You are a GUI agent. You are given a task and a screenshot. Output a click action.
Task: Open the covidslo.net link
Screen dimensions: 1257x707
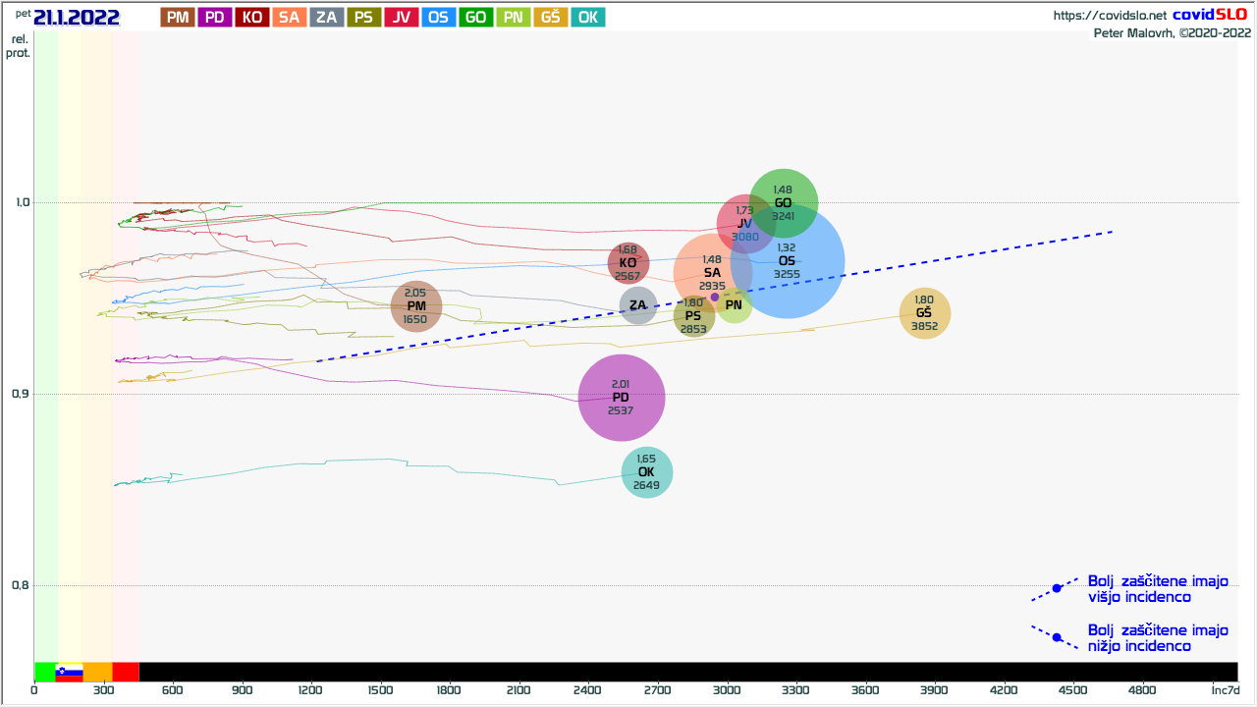coord(1110,16)
